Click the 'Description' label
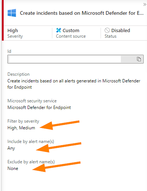This screenshot has width=147, height=191. 18,74
